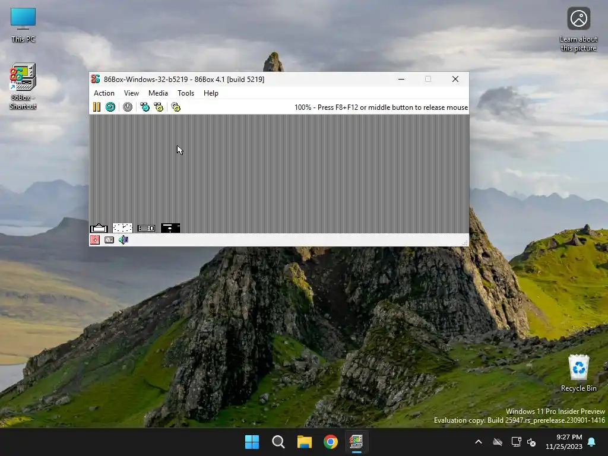
Task: Pause the emulation with the pause icon
Action: point(97,107)
